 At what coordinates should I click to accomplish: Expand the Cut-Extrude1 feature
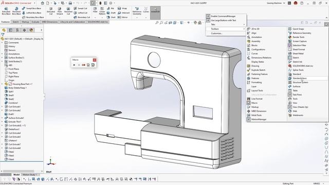(x=2, y=107)
